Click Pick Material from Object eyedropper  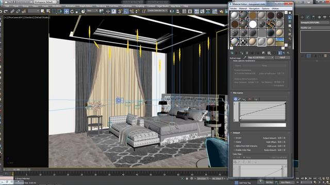click(x=245, y=58)
